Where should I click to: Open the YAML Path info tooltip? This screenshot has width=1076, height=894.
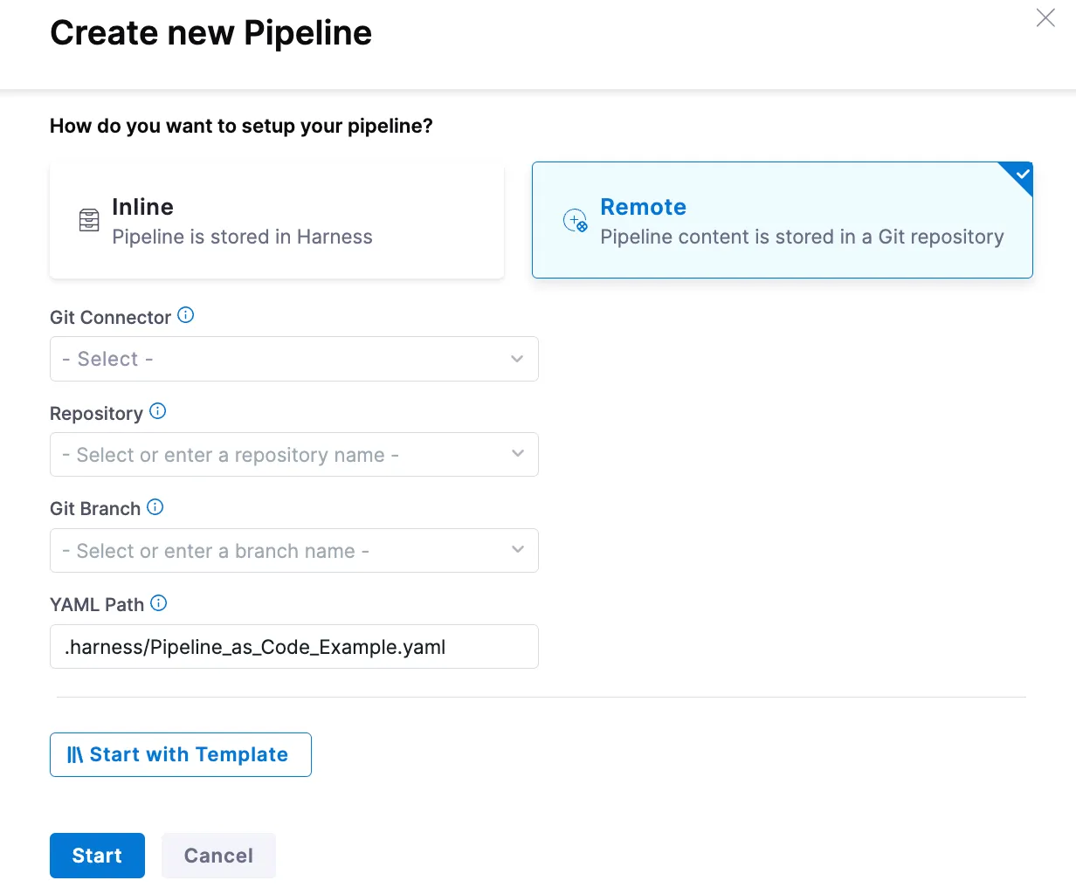tap(158, 602)
